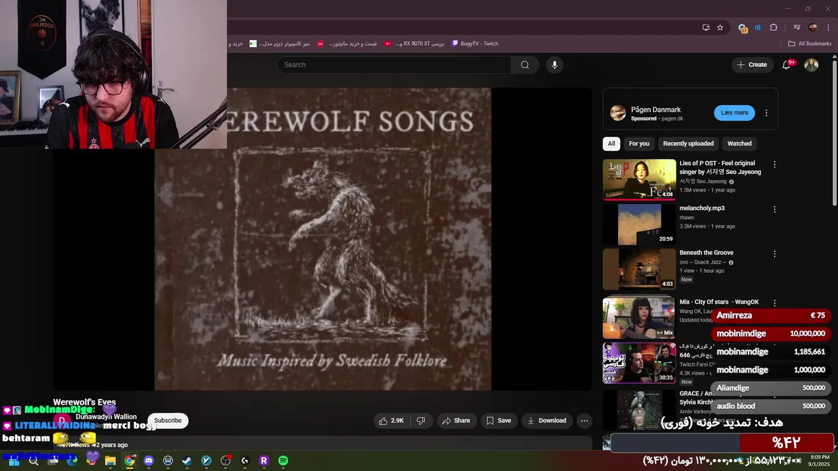The width and height of the screenshot is (838, 471).
Task: Open options for melancholy.mp3 video
Action: pos(774,209)
